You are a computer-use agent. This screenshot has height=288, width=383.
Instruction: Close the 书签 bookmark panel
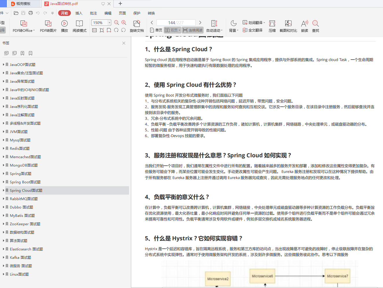pyautogui.click(x=124, y=43)
